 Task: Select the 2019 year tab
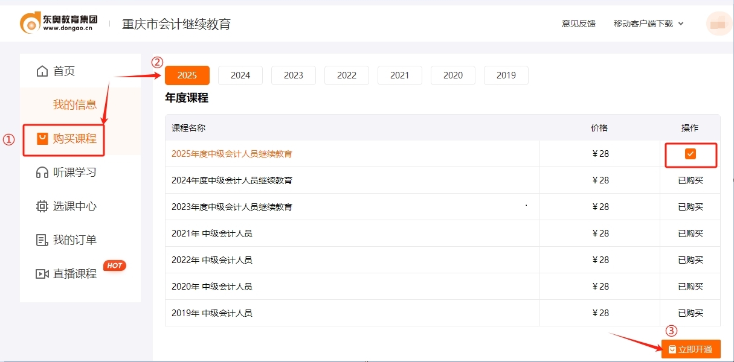[506, 75]
